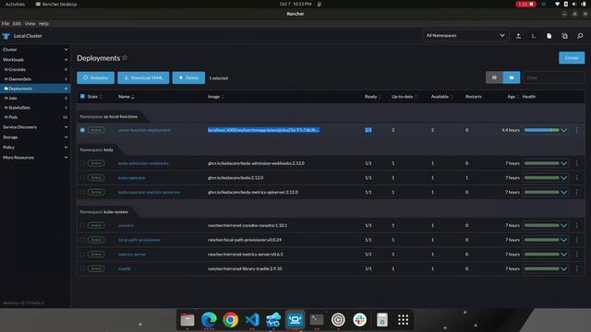
Task: Click the Create button
Action: point(572,57)
